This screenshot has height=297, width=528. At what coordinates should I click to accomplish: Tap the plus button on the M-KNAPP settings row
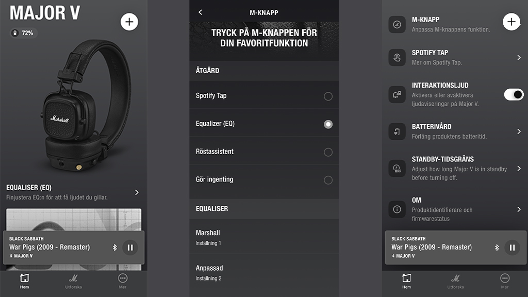pyautogui.click(x=511, y=22)
